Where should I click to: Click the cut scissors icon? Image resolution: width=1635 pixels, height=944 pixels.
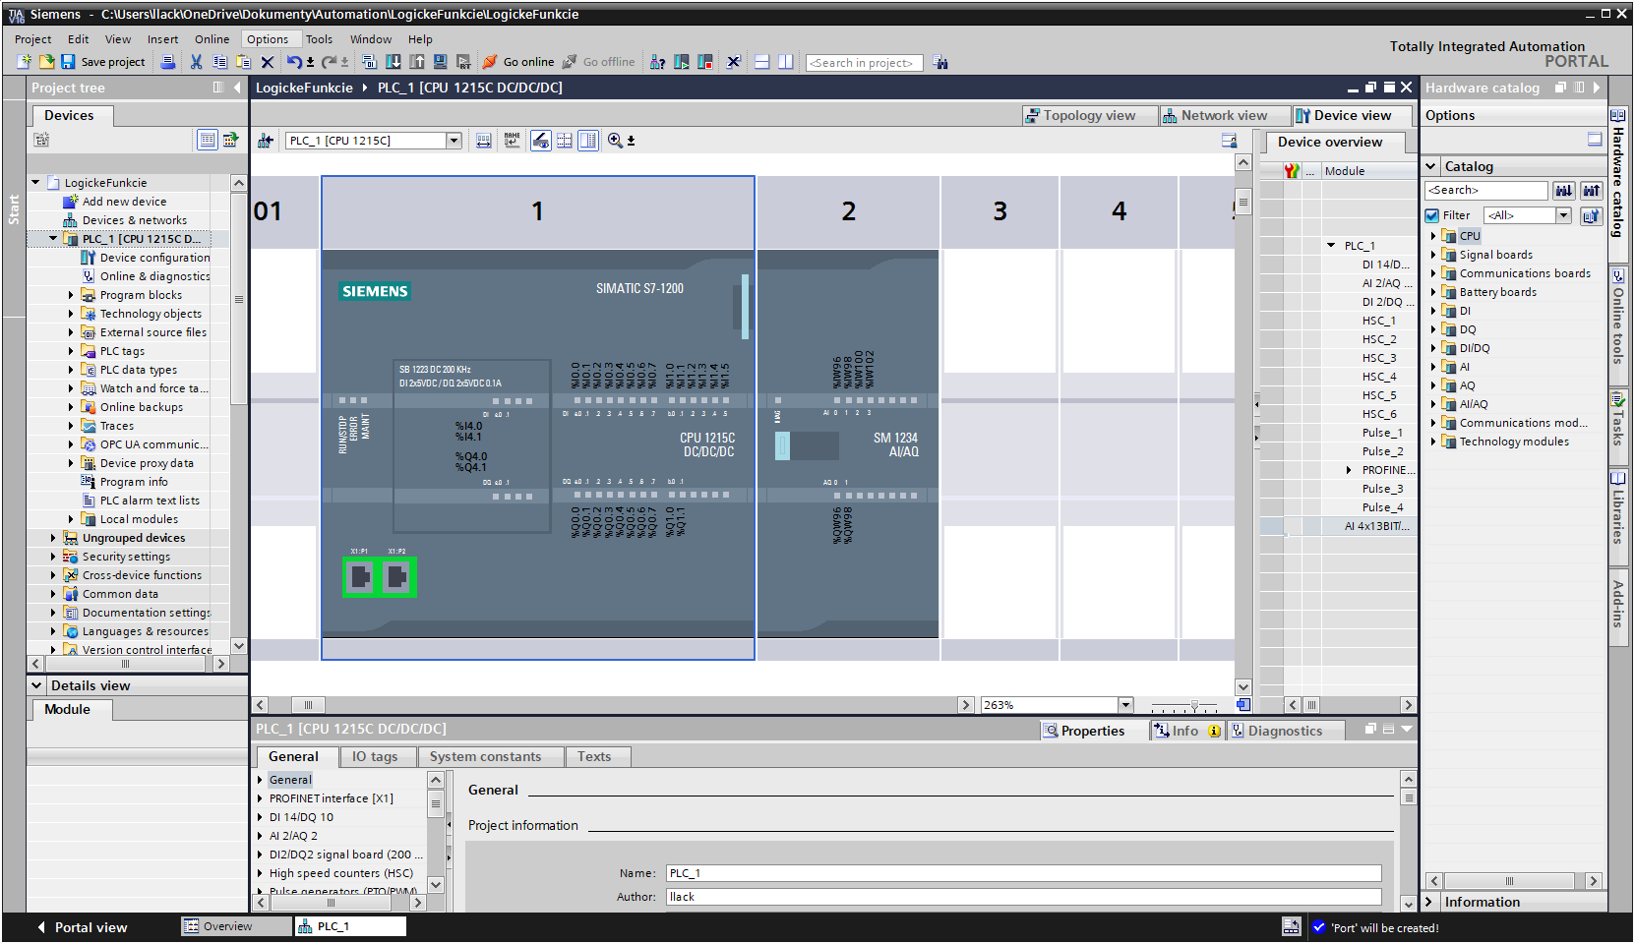coord(196,62)
